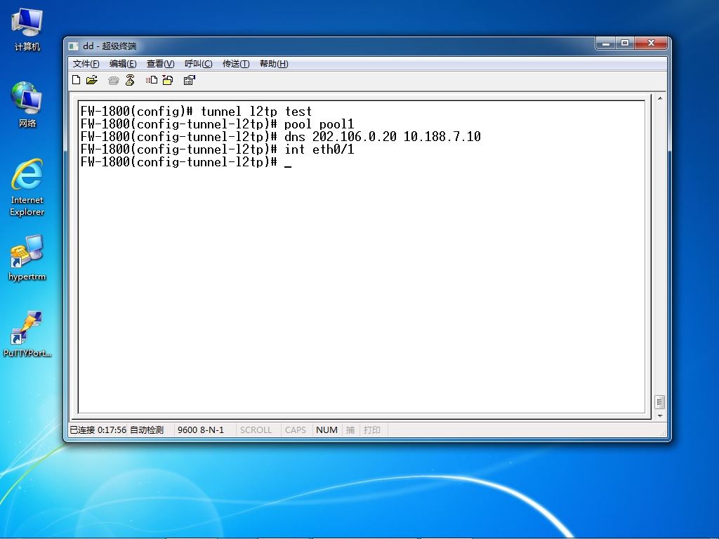
Task: Click the 捕 status bar indicator
Action: click(x=350, y=430)
